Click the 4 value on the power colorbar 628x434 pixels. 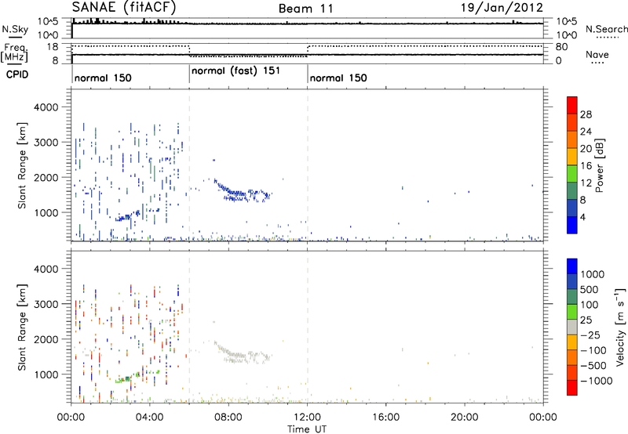[x=582, y=217]
